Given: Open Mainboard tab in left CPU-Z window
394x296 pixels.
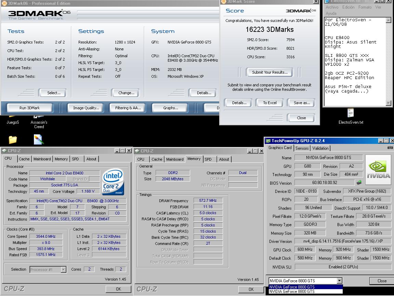Looking at the screenshot, I should coord(42,159).
